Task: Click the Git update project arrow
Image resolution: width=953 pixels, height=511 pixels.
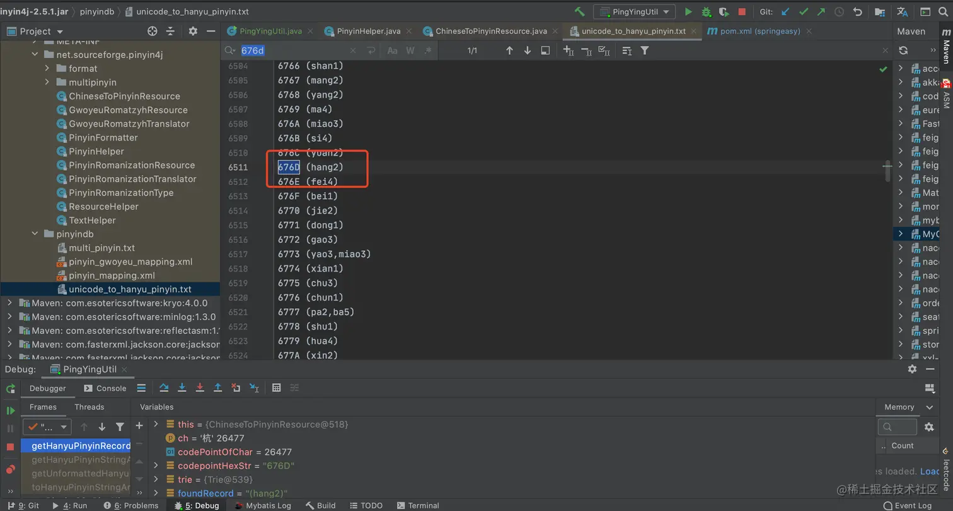Action: pyautogui.click(x=785, y=12)
